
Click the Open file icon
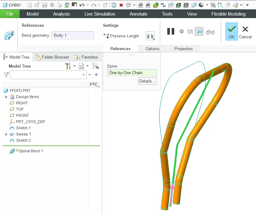tap(37, 5)
